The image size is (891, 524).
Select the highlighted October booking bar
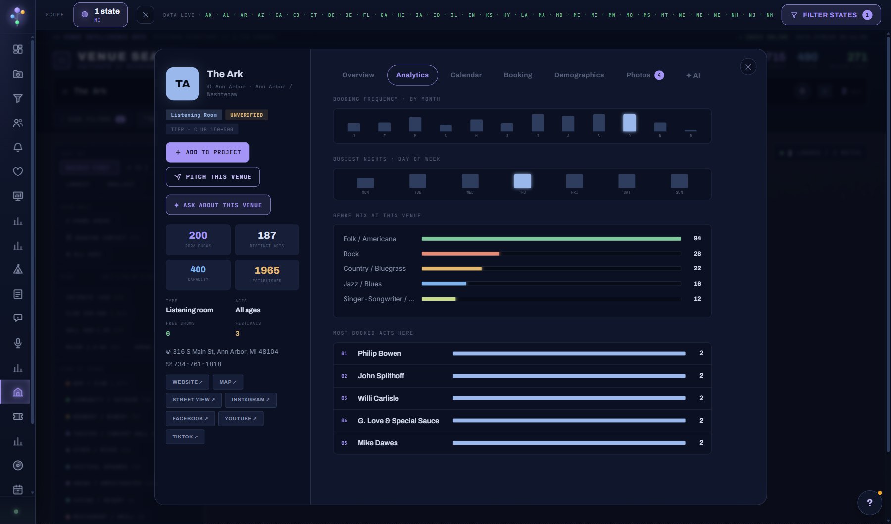[629, 123]
